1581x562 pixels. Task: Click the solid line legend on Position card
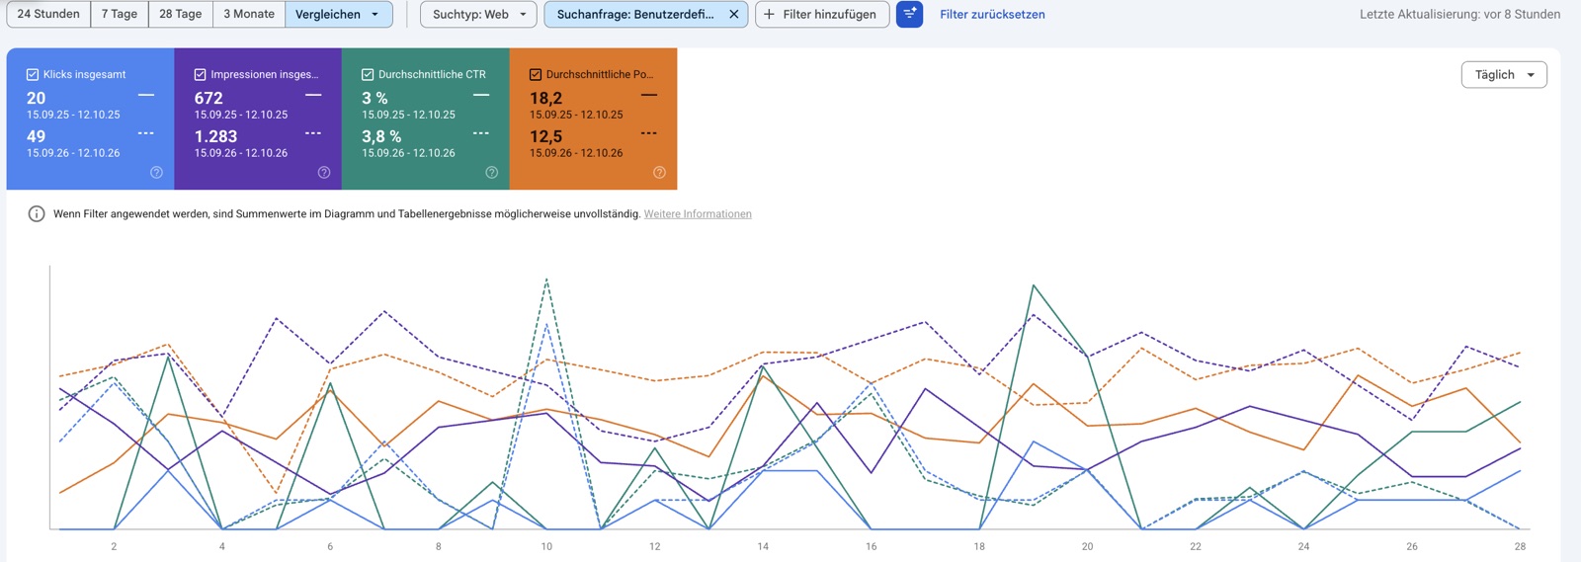[x=649, y=95]
